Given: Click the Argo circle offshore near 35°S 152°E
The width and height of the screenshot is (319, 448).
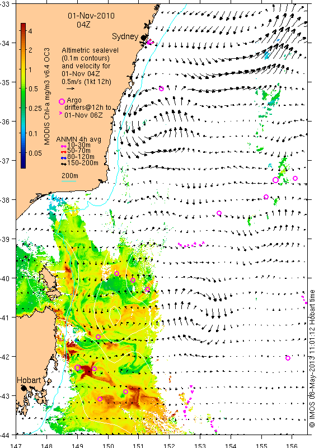Looking at the screenshot, I should [x=161, y=89].
